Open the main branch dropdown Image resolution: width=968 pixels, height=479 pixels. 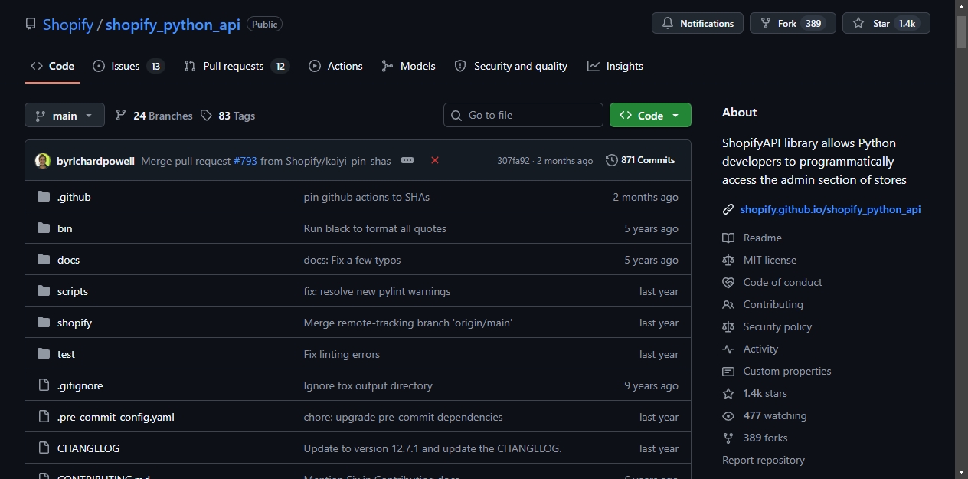64,116
